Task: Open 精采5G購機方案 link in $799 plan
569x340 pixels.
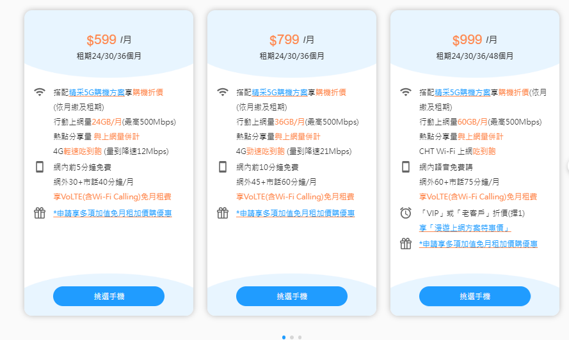Action: pos(280,93)
